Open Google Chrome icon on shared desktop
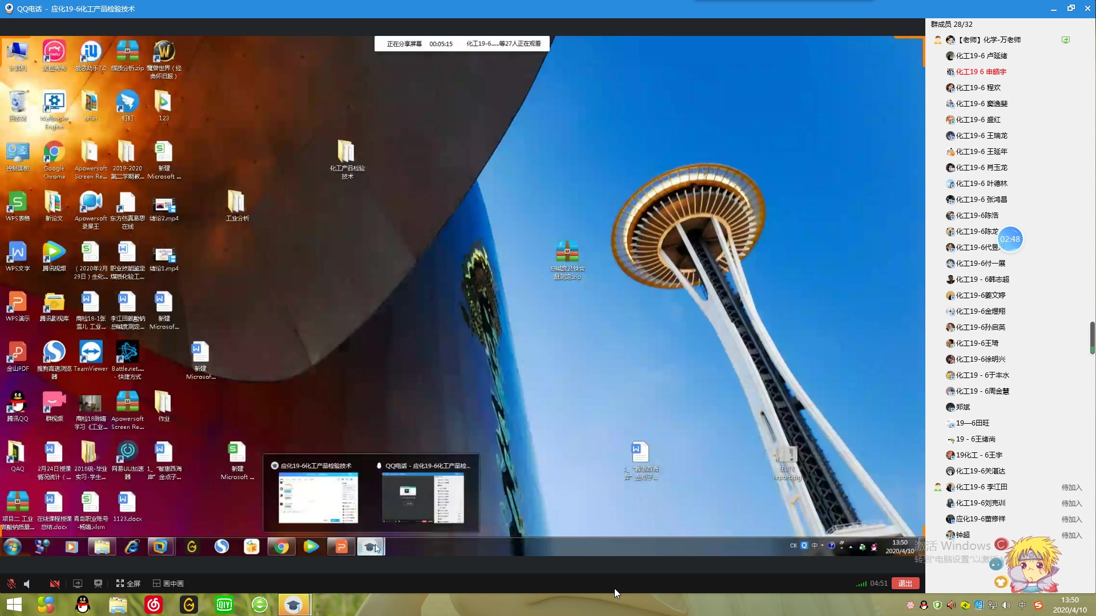1096x616 pixels. (54, 160)
